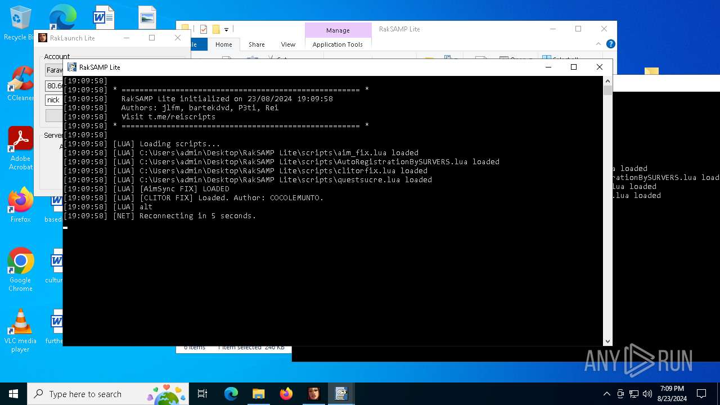Click the New folder quick access icon in File Explorer

coord(215,29)
